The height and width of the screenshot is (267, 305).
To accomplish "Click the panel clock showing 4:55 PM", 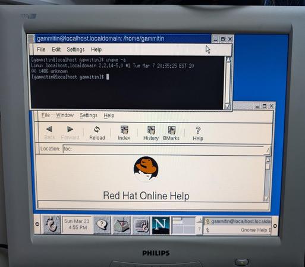I will click(x=77, y=224).
